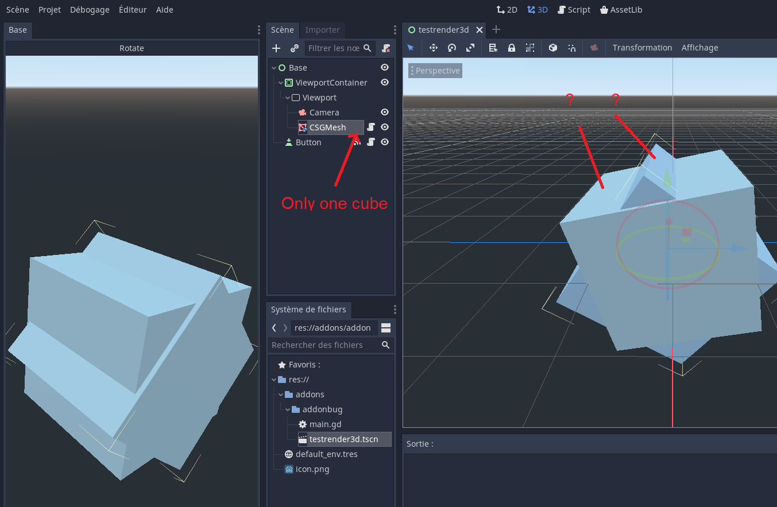Viewport: 777px width, 507px height.
Task: Close the testrender3d scene tab
Action: (x=480, y=30)
